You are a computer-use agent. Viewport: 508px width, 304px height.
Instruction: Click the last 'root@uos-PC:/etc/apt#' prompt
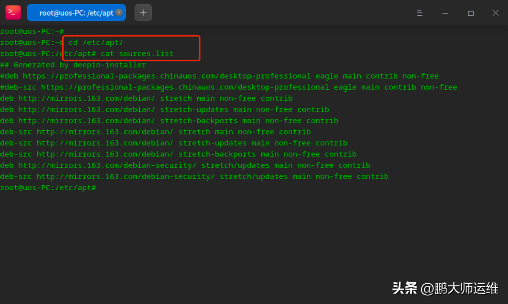[48, 187]
